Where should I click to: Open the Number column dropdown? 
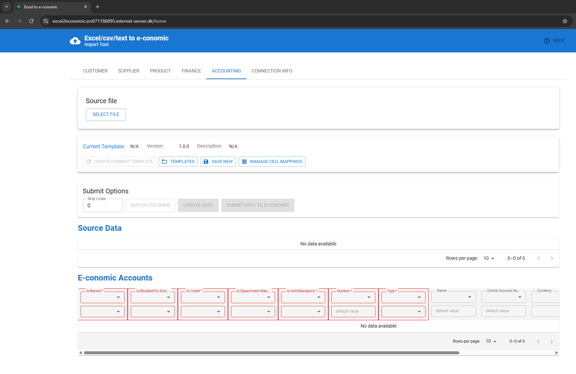(353, 297)
